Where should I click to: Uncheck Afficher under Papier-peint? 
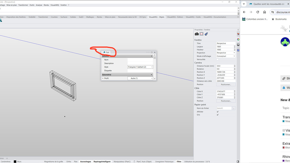click(x=218, y=111)
